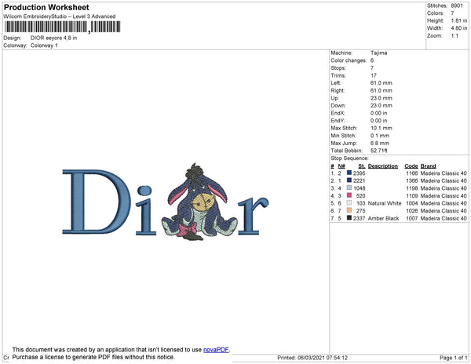Click the Eeyore embroidery design image
The width and height of the screenshot is (471, 364).
[x=199, y=202]
